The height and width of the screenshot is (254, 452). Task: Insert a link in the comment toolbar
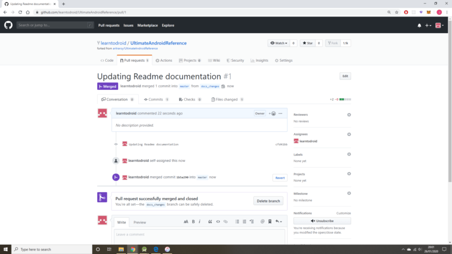tap(226, 222)
